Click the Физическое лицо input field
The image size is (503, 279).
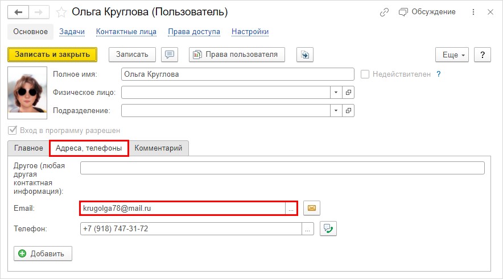pyautogui.click(x=225, y=93)
